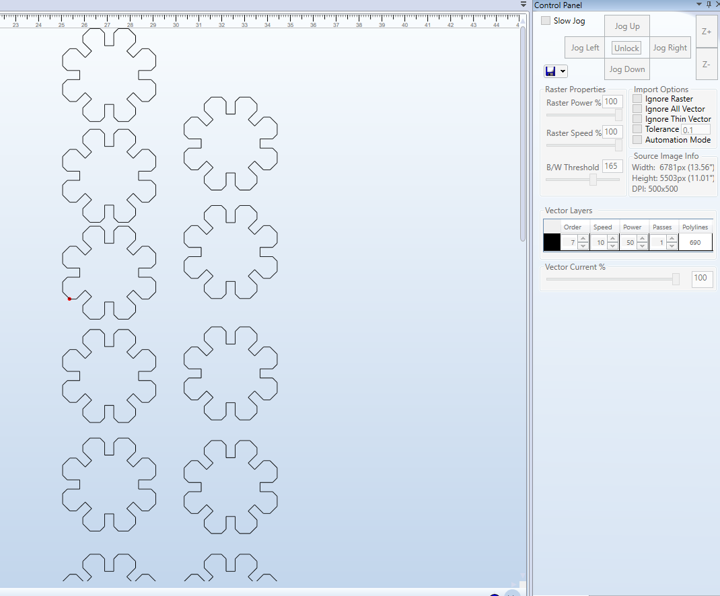The height and width of the screenshot is (596, 720).
Task: Click the B/W Threshold slider handle
Action: click(593, 180)
